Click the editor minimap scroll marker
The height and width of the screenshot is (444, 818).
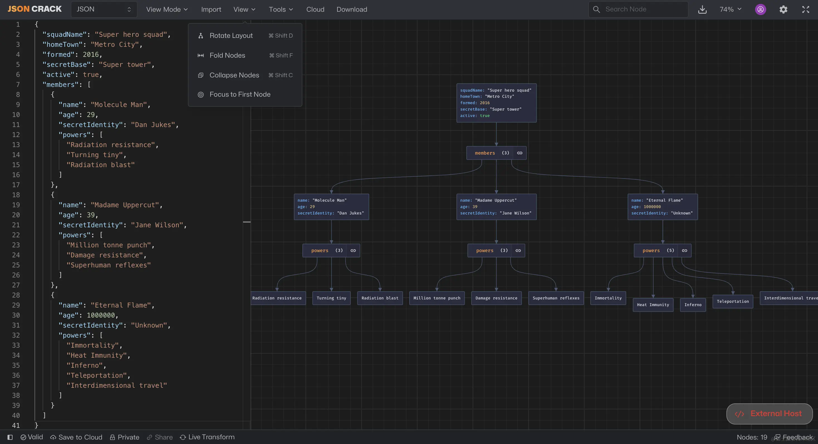pyautogui.click(x=247, y=222)
